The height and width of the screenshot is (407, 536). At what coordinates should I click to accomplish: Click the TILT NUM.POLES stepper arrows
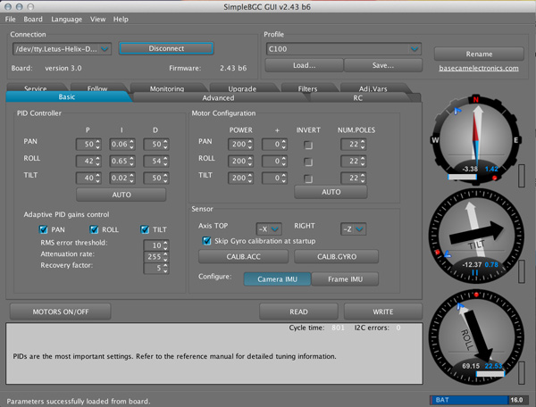click(363, 178)
